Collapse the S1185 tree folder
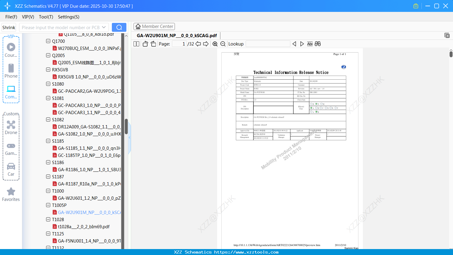 point(48,141)
